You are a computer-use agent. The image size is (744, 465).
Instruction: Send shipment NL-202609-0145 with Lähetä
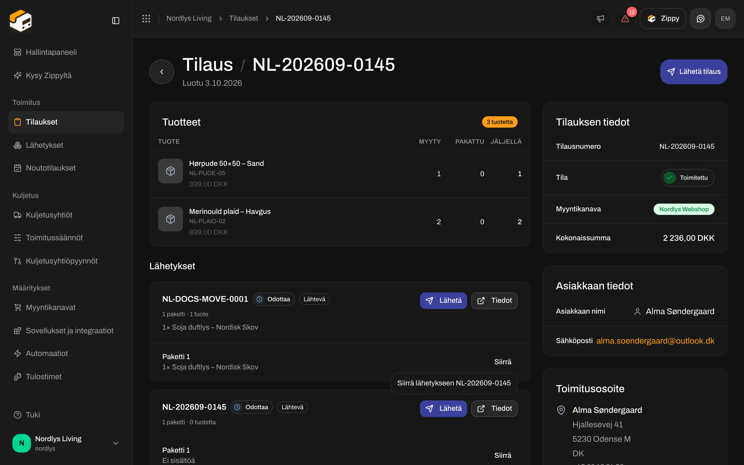pyautogui.click(x=443, y=408)
